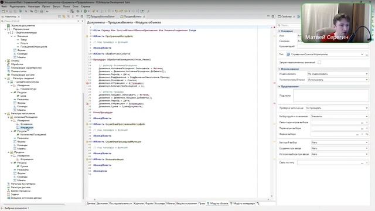Viewport: 375px width, 211px height.
Task: Select the Цена resource item
Action: (x=23, y=96)
